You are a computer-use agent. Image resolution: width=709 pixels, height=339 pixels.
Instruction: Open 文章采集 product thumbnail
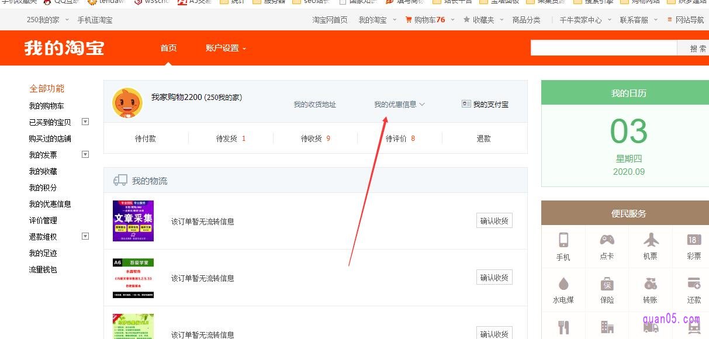point(133,221)
